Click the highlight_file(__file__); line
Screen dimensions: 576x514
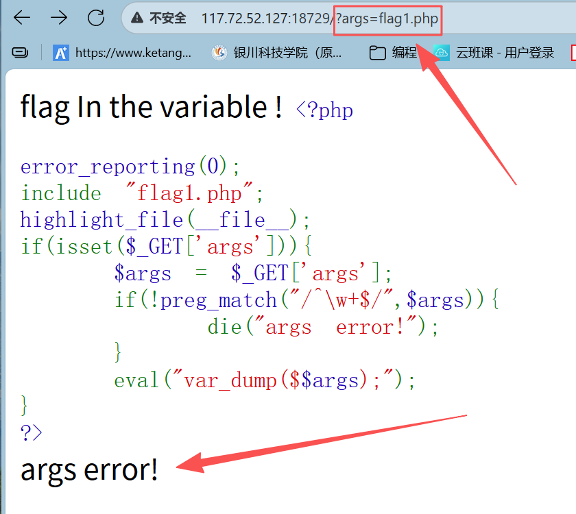(x=165, y=219)
